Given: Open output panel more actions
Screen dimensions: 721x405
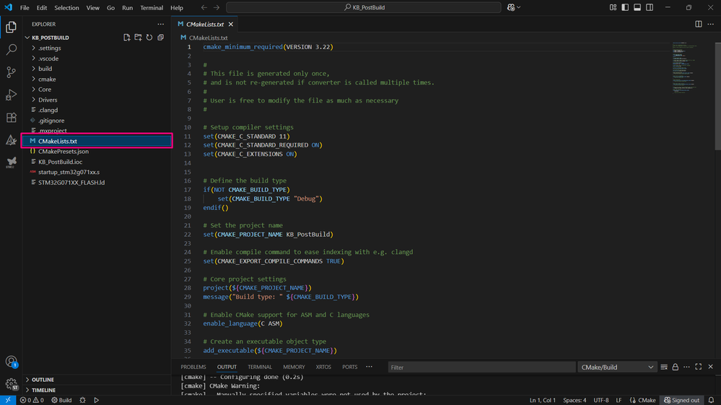Looking at the screenshot, I should pyautogui.click(x=686, y=367).
